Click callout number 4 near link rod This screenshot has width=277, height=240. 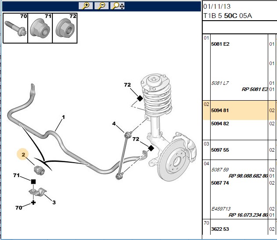(114, 124)
